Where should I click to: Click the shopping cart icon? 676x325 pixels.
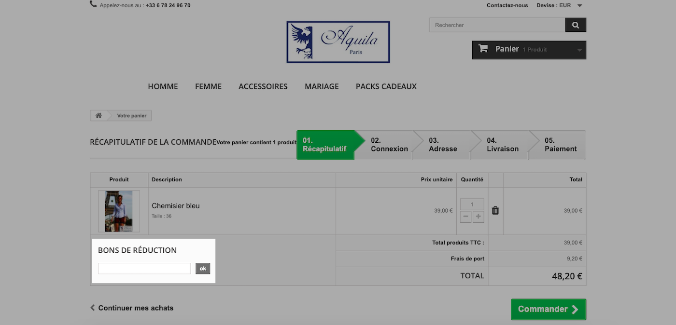click(483, 49)
